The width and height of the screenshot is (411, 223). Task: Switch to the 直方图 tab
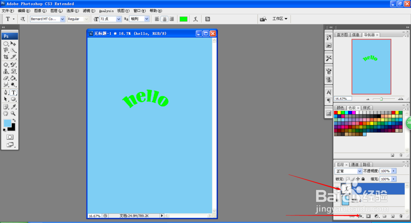click(x=342, y=34)
